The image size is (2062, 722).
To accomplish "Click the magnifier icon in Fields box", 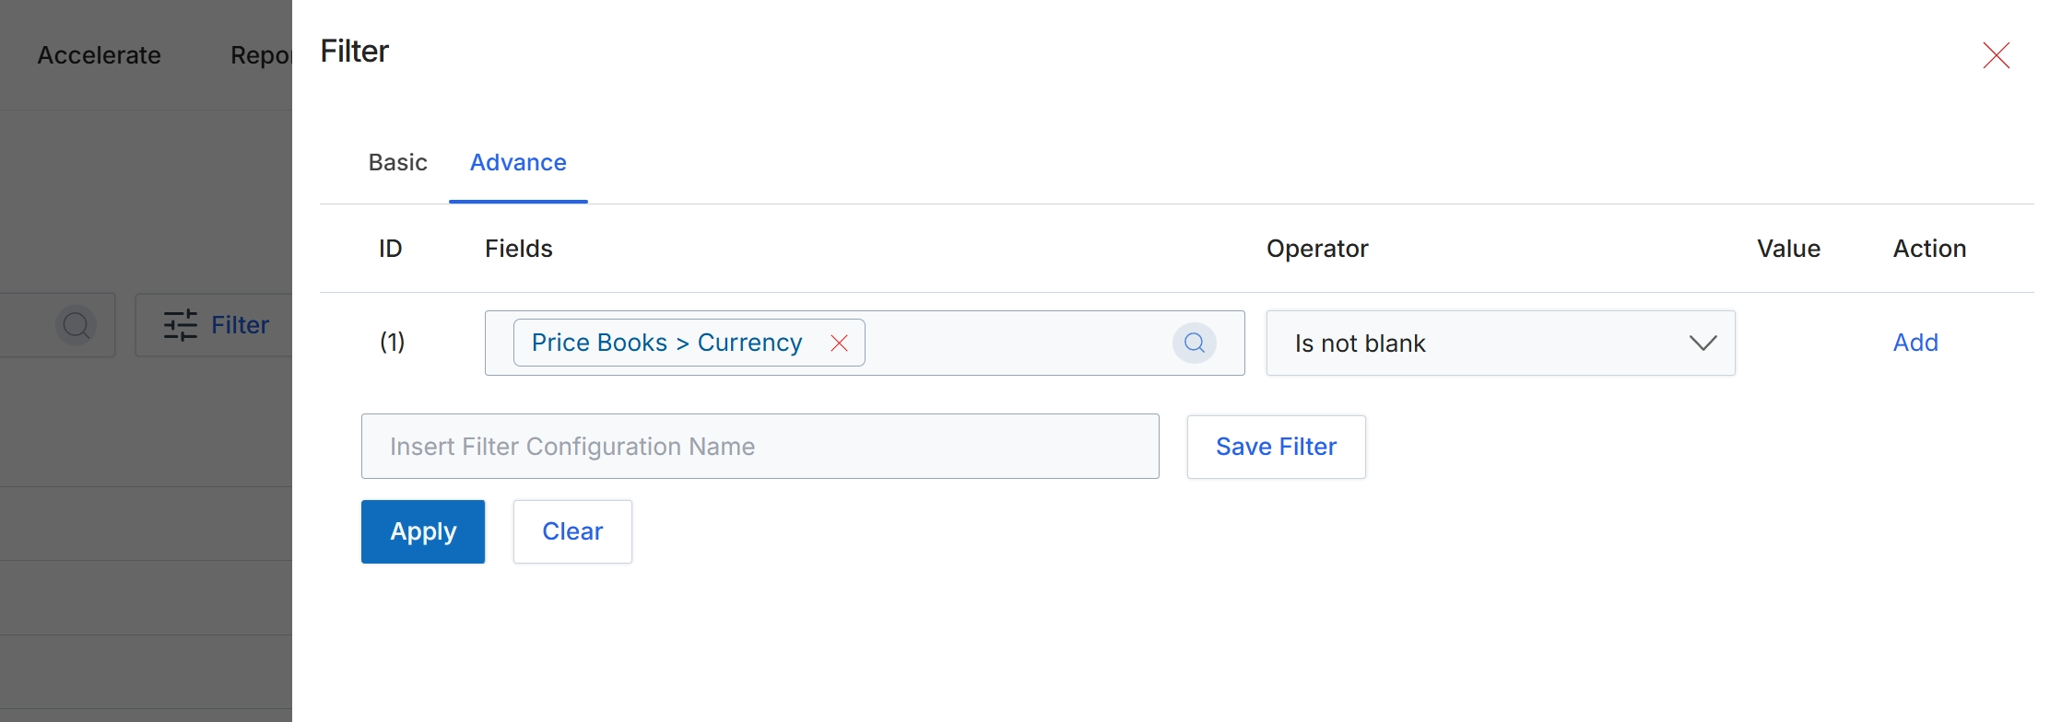I will (1195, 343).
